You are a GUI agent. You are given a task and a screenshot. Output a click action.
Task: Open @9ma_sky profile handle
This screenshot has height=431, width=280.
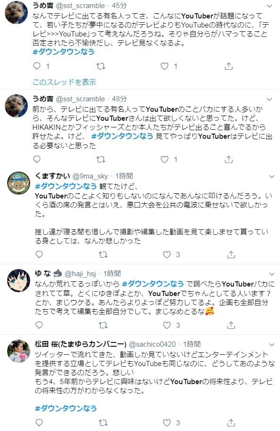tap(90, 176)
